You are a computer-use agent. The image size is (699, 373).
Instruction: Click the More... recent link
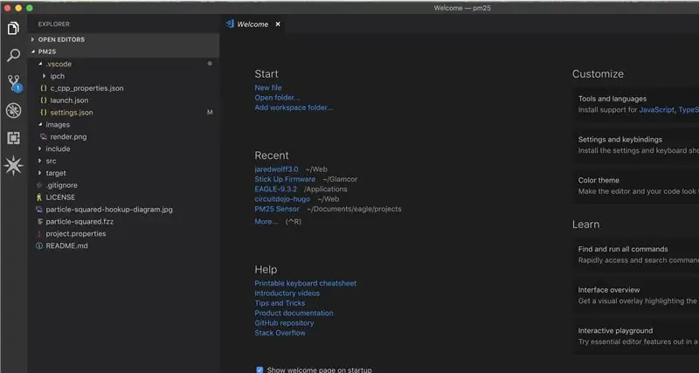coord(266,222)
